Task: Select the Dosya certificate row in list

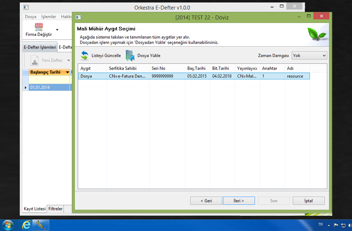Action: click(193, 76)
